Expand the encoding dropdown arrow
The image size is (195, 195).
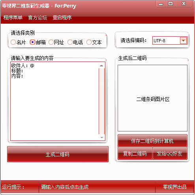point(183,40)
